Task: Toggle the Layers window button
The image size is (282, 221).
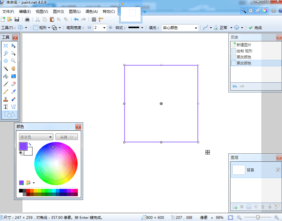Action: tap(258, 11)
